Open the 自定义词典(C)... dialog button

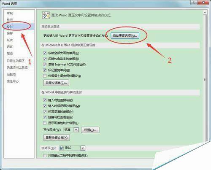coord(56,83)
